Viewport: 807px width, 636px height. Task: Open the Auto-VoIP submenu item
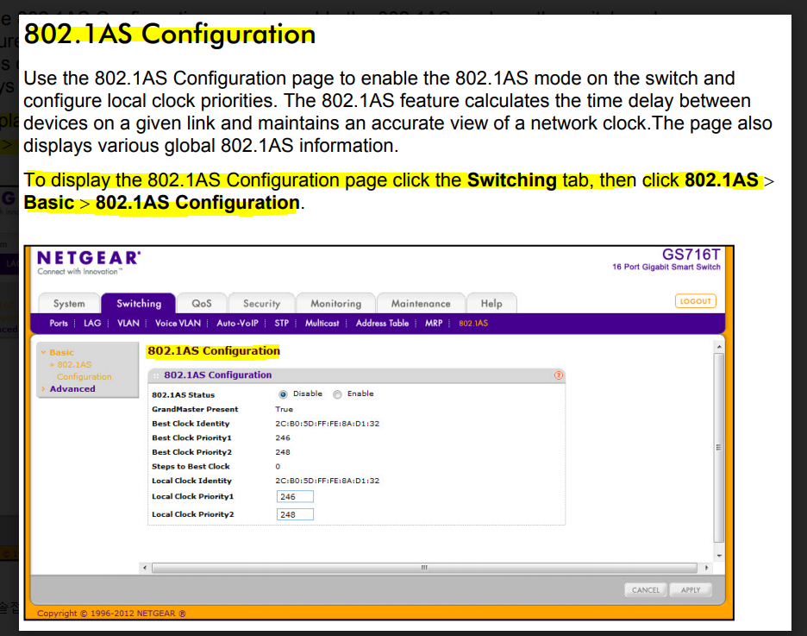coord(237,323)
